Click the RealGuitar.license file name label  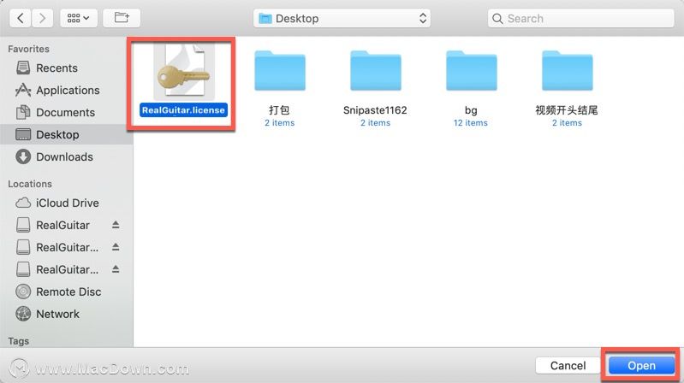184,110
